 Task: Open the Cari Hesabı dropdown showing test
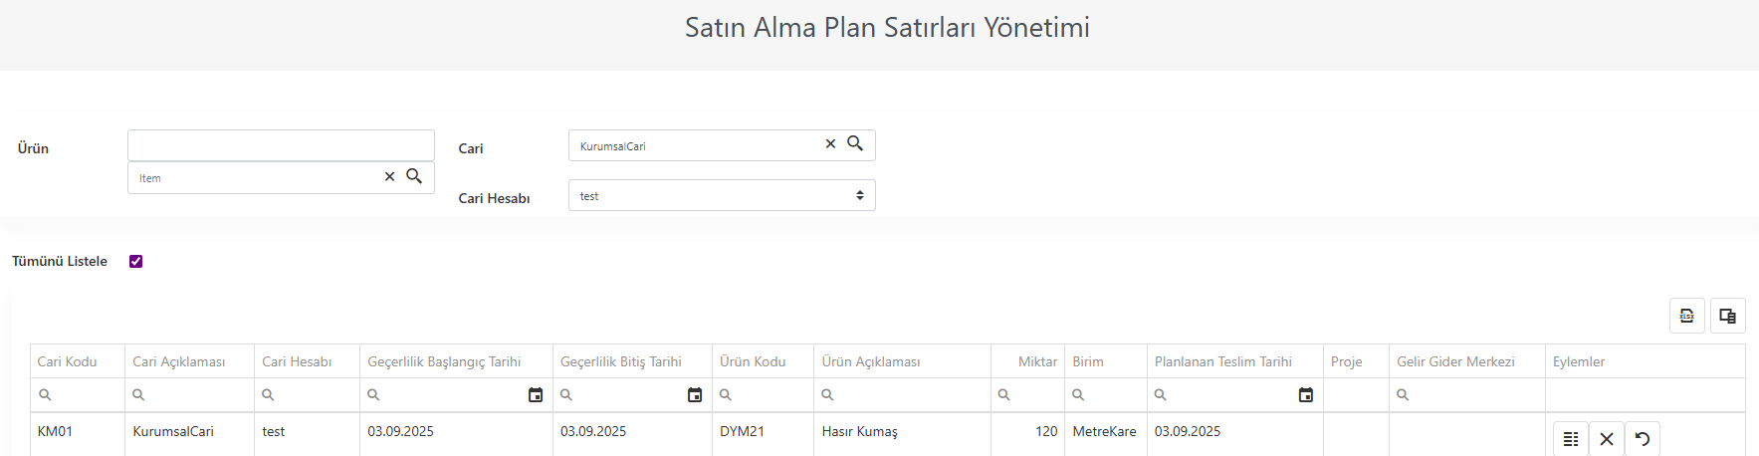point(722,195)
